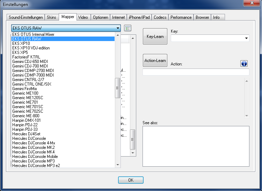Image resolution: width=262 pixels, height=191 pixels.
Task: Choose Gemini CDJ-700 MIDI
Action: click(x=63, y=66)
